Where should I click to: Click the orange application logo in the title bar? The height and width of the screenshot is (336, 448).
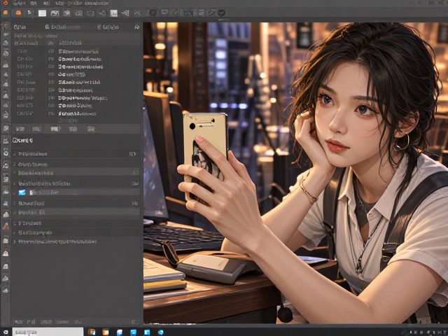[x=5, y=3]
